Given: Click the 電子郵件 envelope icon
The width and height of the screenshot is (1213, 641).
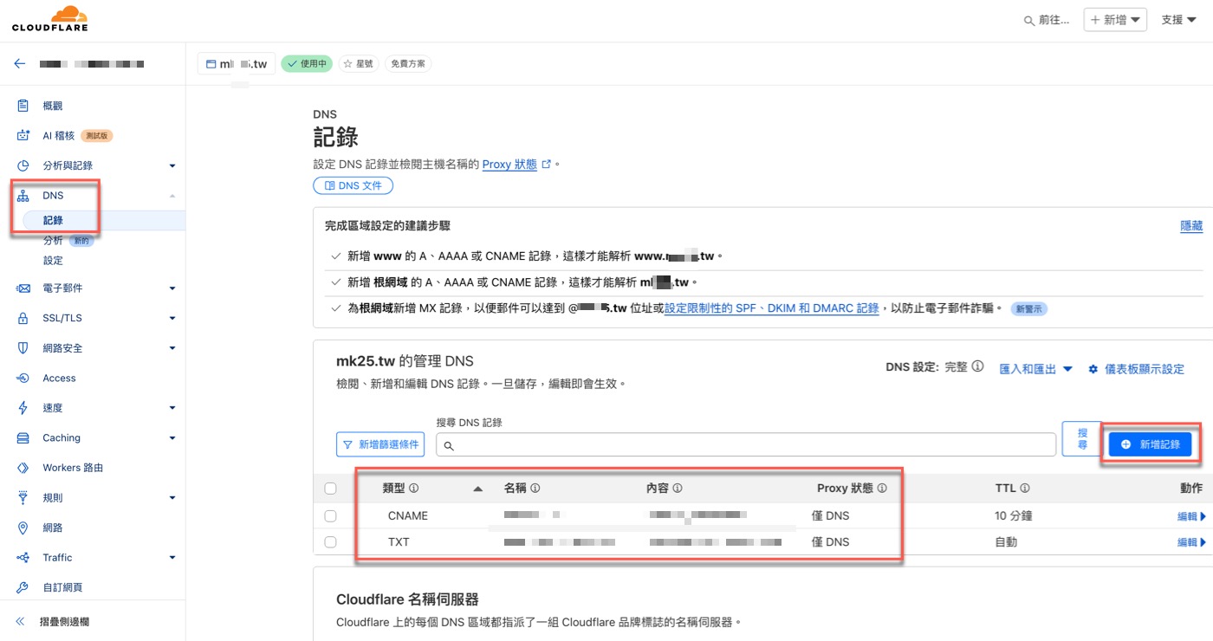Looking at the screenshot, I should tap(24, 288).
